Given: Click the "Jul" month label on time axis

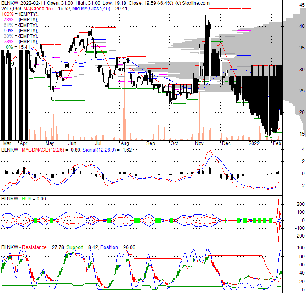Looking at the screenshot, I should pos(98,143).
